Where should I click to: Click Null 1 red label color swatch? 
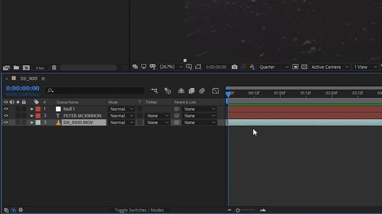click(x=38, y=109)
